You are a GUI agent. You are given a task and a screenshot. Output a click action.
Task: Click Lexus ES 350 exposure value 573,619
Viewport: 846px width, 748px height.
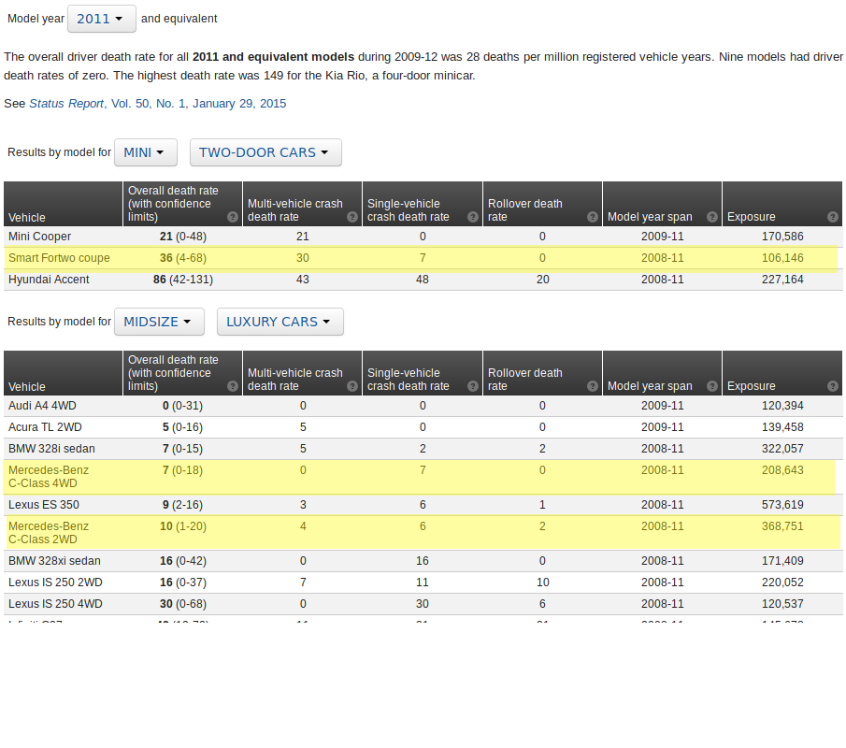[x=782, y=505]
